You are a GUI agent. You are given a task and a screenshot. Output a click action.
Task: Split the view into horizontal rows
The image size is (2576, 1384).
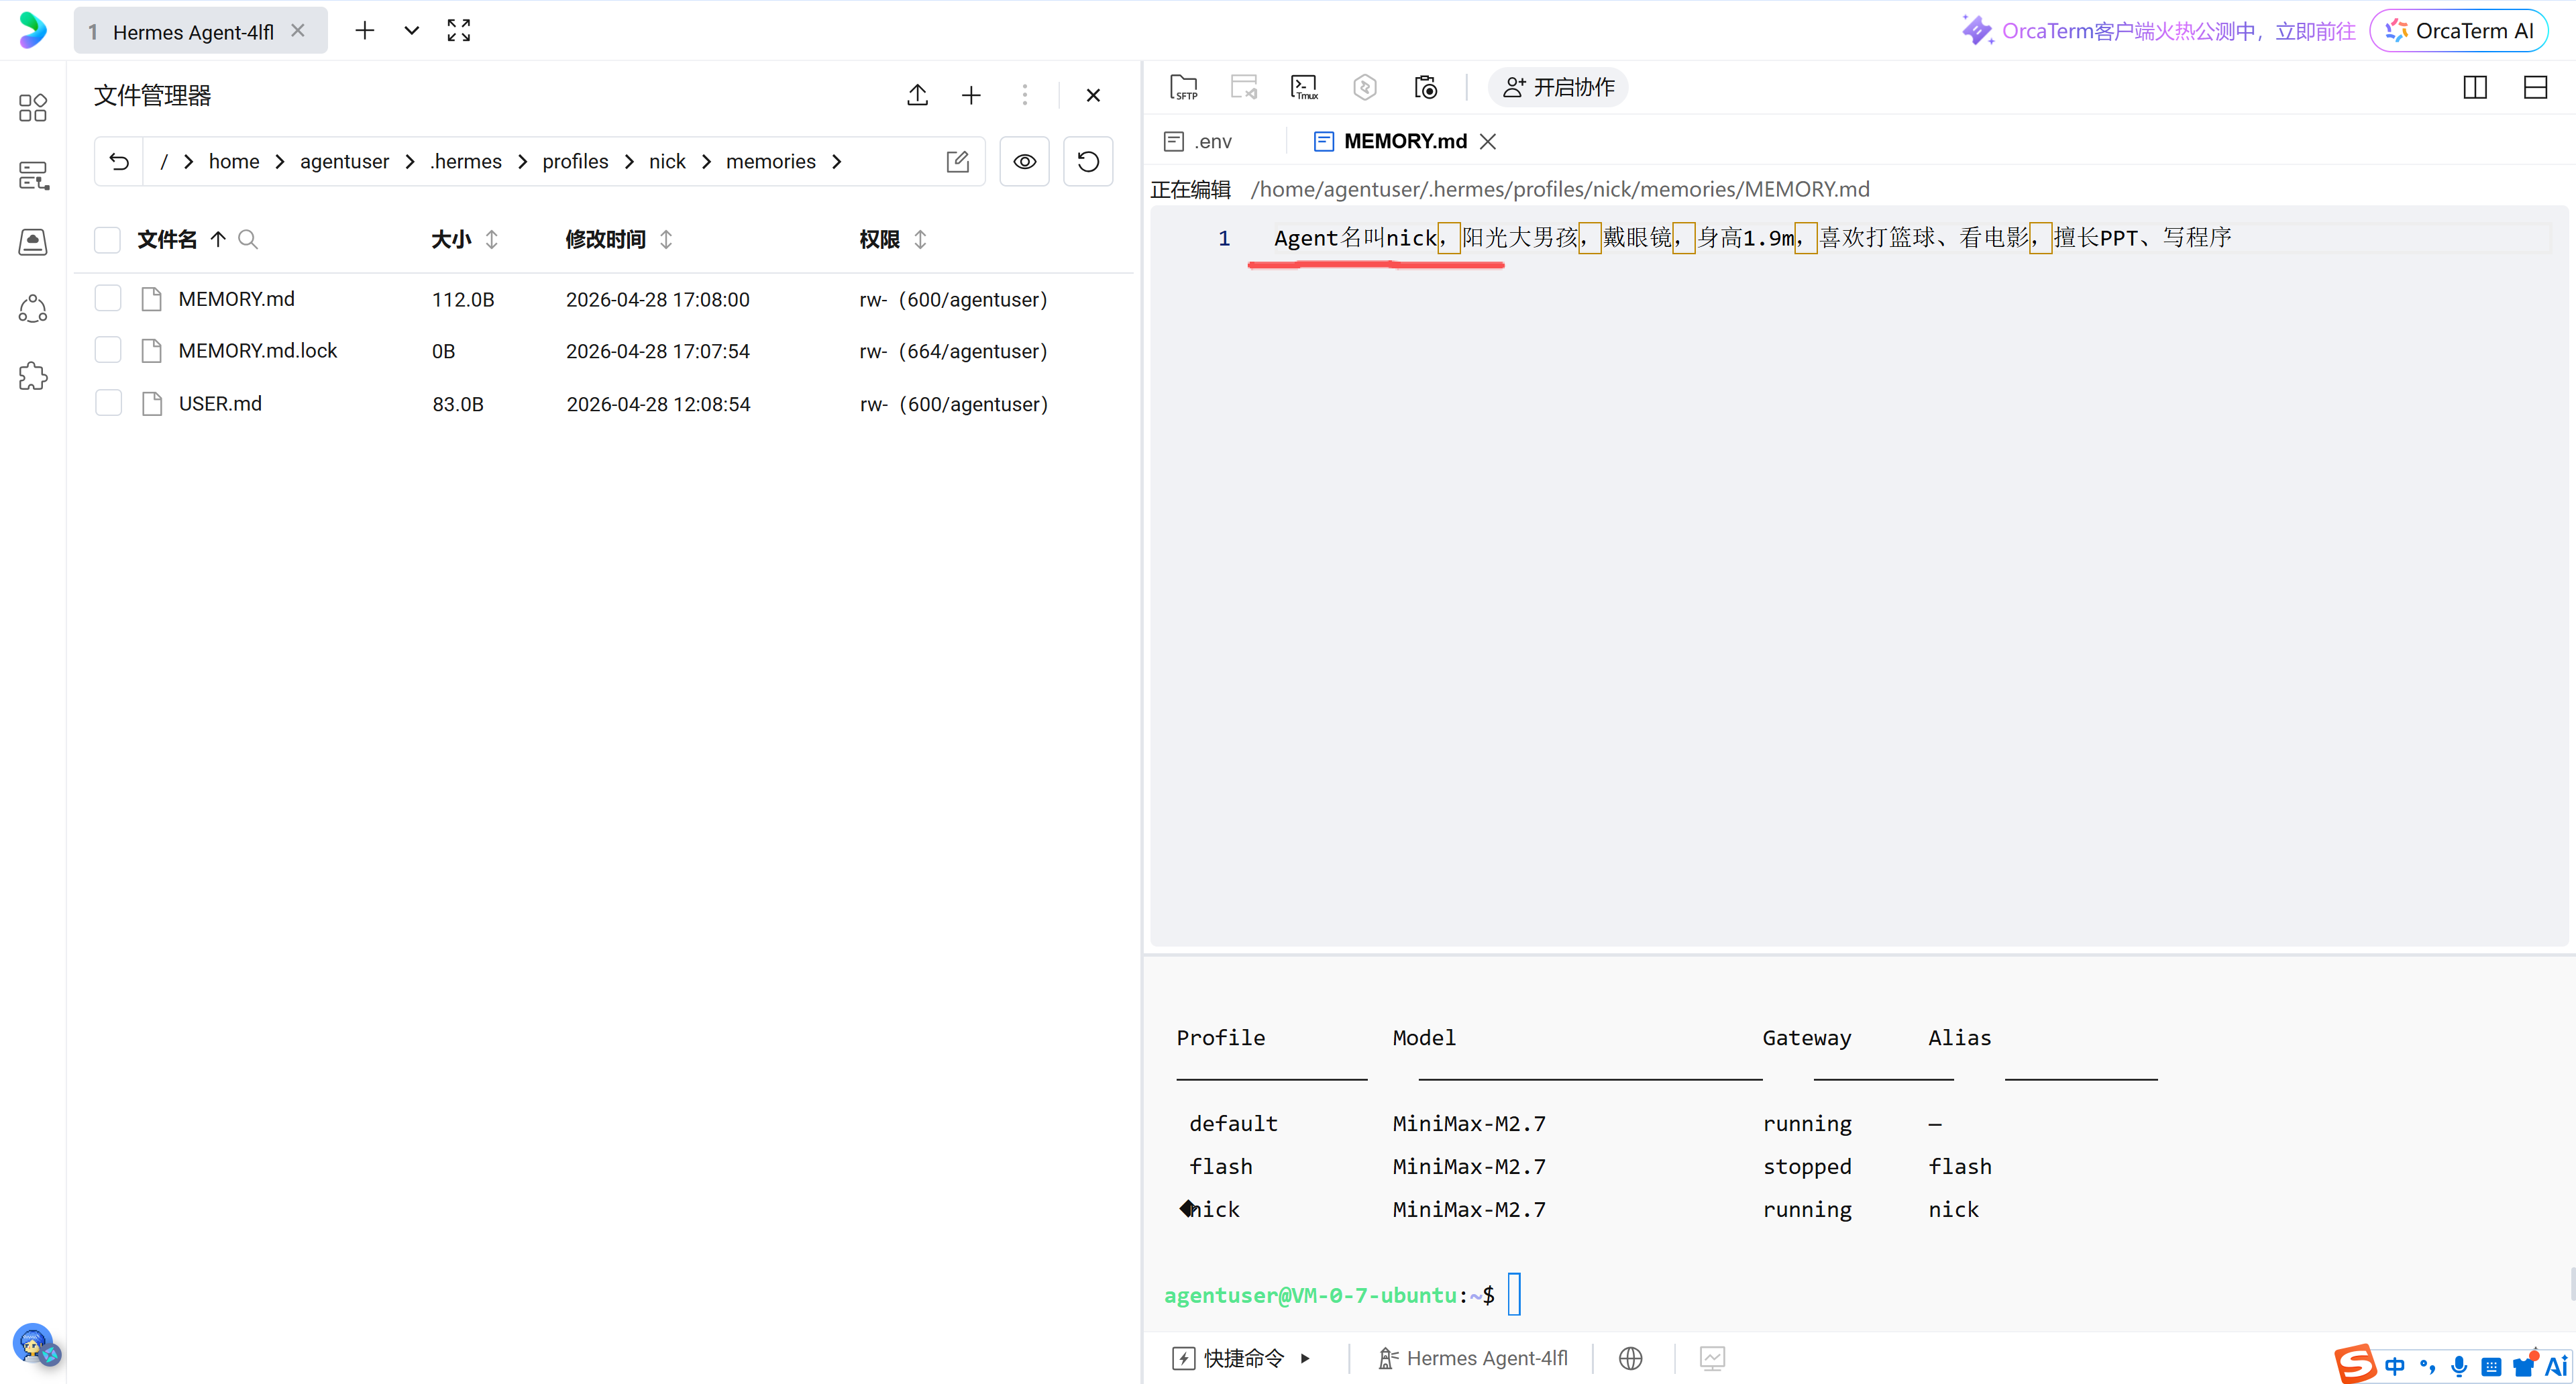coord(2535,87)
